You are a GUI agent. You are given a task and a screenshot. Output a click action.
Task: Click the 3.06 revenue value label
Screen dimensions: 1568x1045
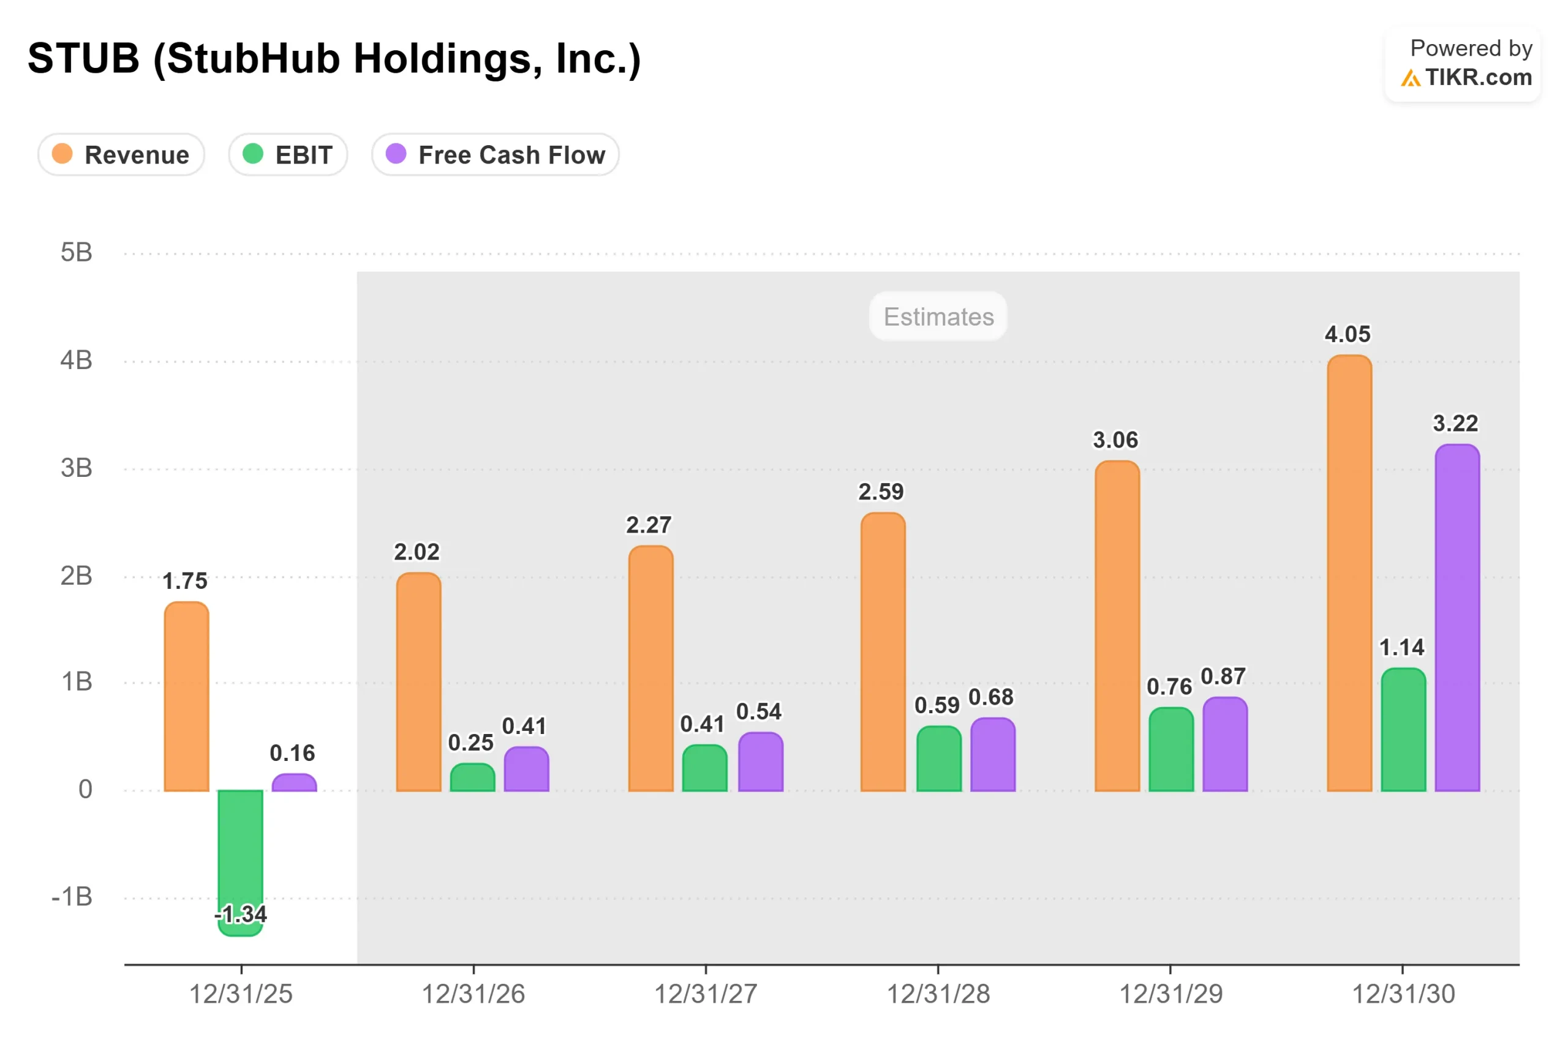[x=1116, y=440]
